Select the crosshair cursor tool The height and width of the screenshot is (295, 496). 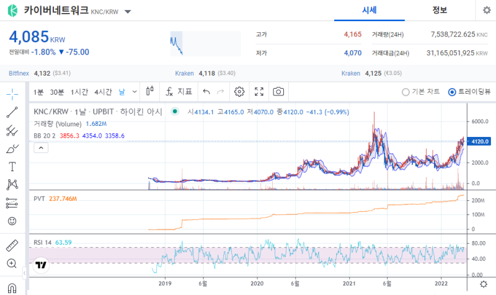coord(12,94)
